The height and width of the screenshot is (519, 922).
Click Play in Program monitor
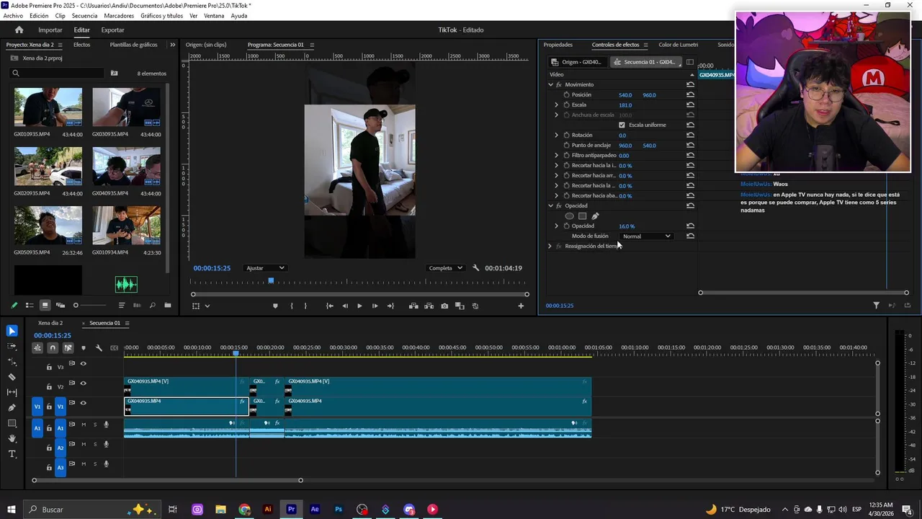click(359, 306)
